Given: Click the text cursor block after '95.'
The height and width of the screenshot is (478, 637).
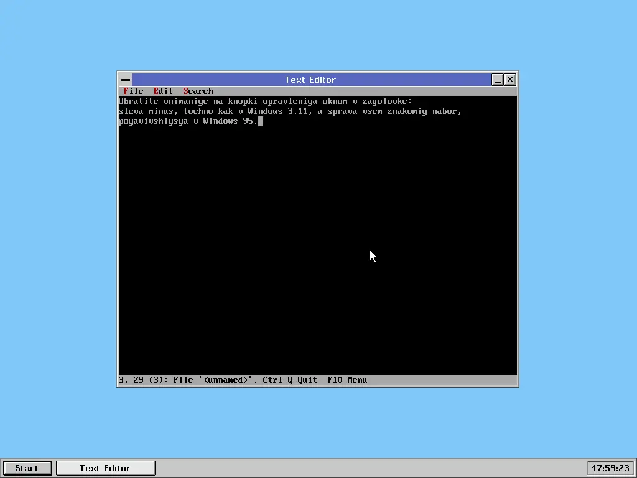Looking at the screenshot, I should tap(261, 121).
